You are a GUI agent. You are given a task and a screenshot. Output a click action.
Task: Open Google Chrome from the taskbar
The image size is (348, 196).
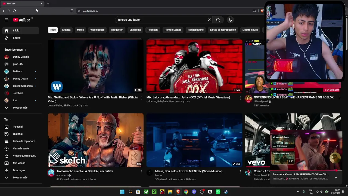click(x=186, y=192)
